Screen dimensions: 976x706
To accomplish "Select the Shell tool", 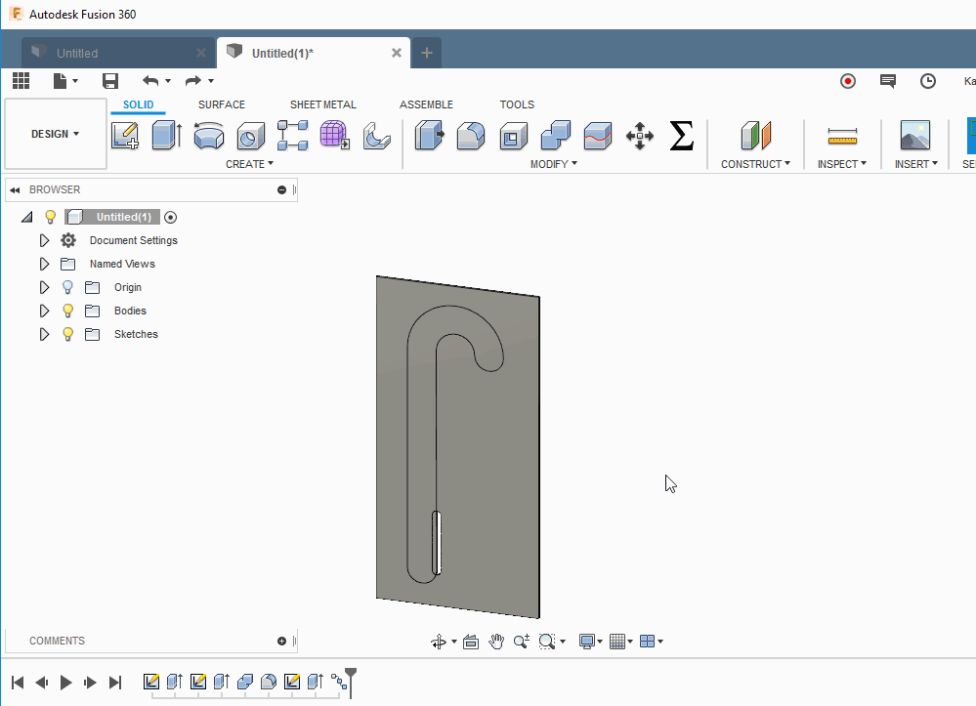I will tap(514, 136).
